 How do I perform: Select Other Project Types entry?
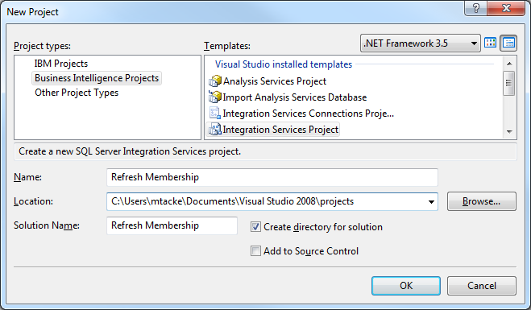(x=77, y=93)
